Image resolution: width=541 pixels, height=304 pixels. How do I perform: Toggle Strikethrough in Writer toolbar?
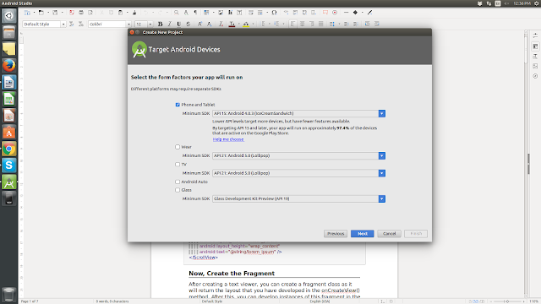click(x=188, y=24)
